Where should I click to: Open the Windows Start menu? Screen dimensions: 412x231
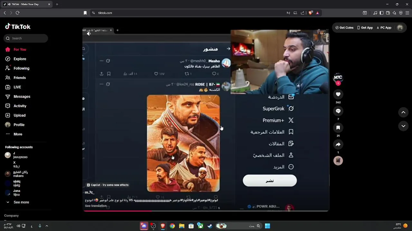[267, 226]
